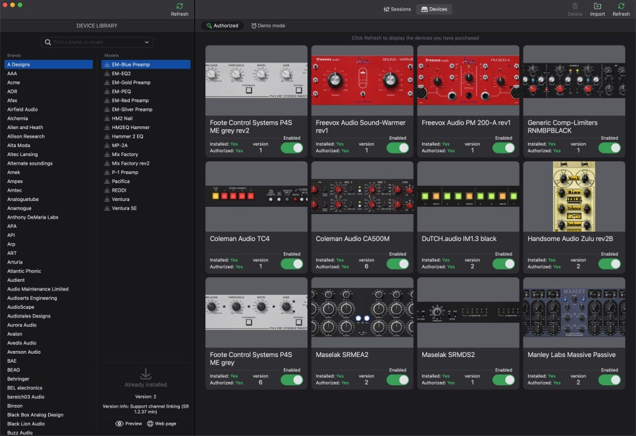Disable Foote Control Systems P4S ME grey rev2

pyautogui.click(x=292, y=148)
